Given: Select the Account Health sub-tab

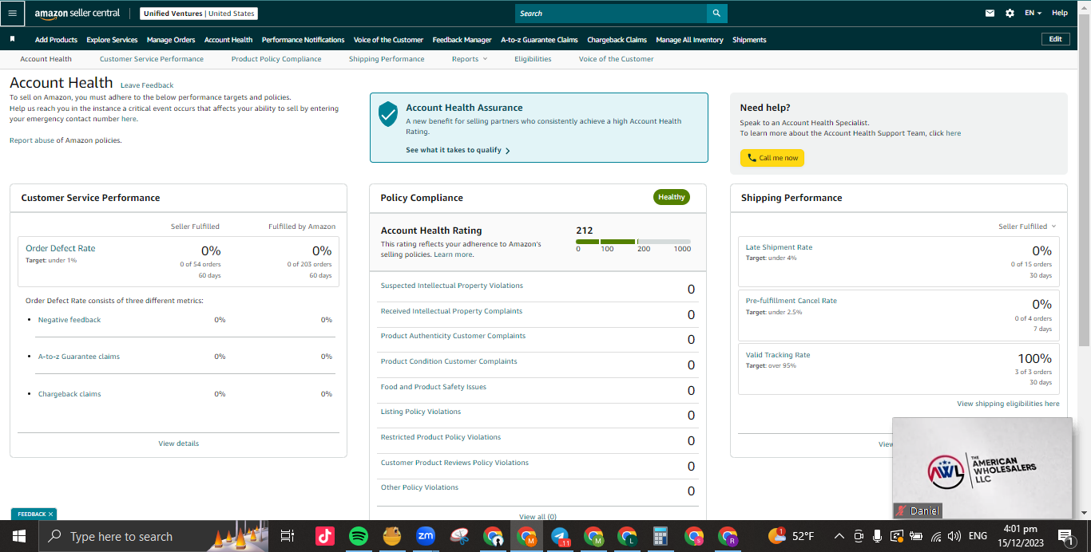Looking at the screenshot, I should click(46, 59).
